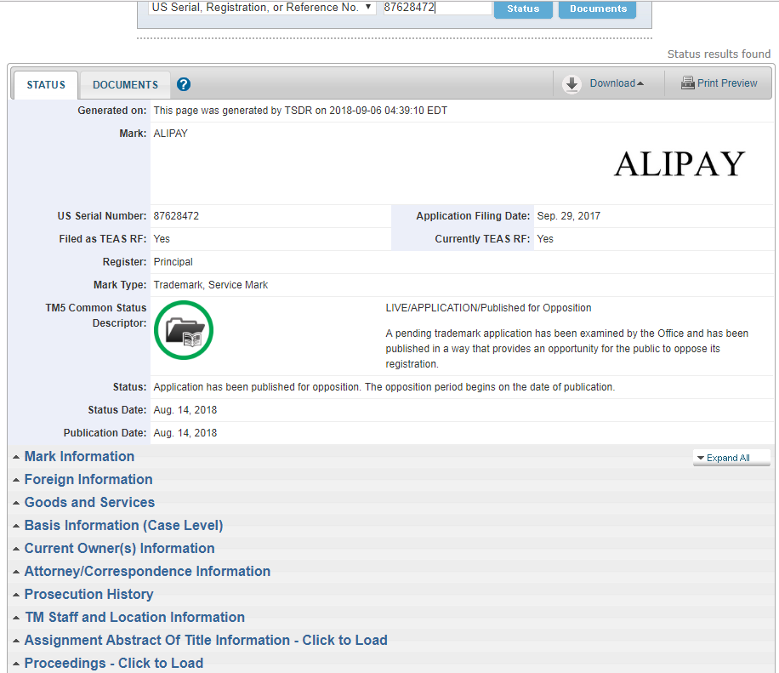
Task: Click the printer icon for Print Preview
Action: 688,83
